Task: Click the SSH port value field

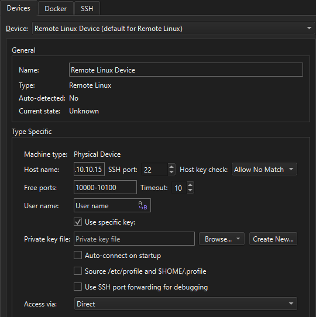Action: click(x=154, y=170)
